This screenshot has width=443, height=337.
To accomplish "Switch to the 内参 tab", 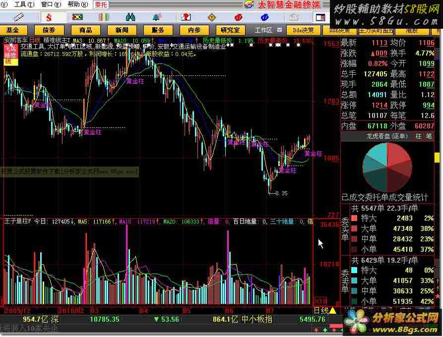I will click(x=194, y=30).
